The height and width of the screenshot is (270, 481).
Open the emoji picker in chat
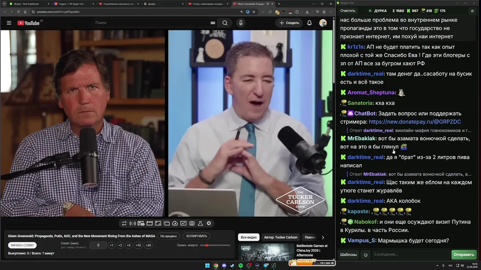click(x=366, y=255)
